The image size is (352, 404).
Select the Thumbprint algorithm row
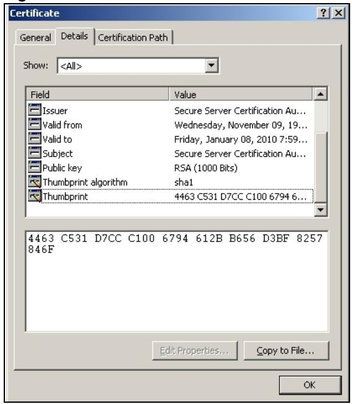[x=170, y=182]
